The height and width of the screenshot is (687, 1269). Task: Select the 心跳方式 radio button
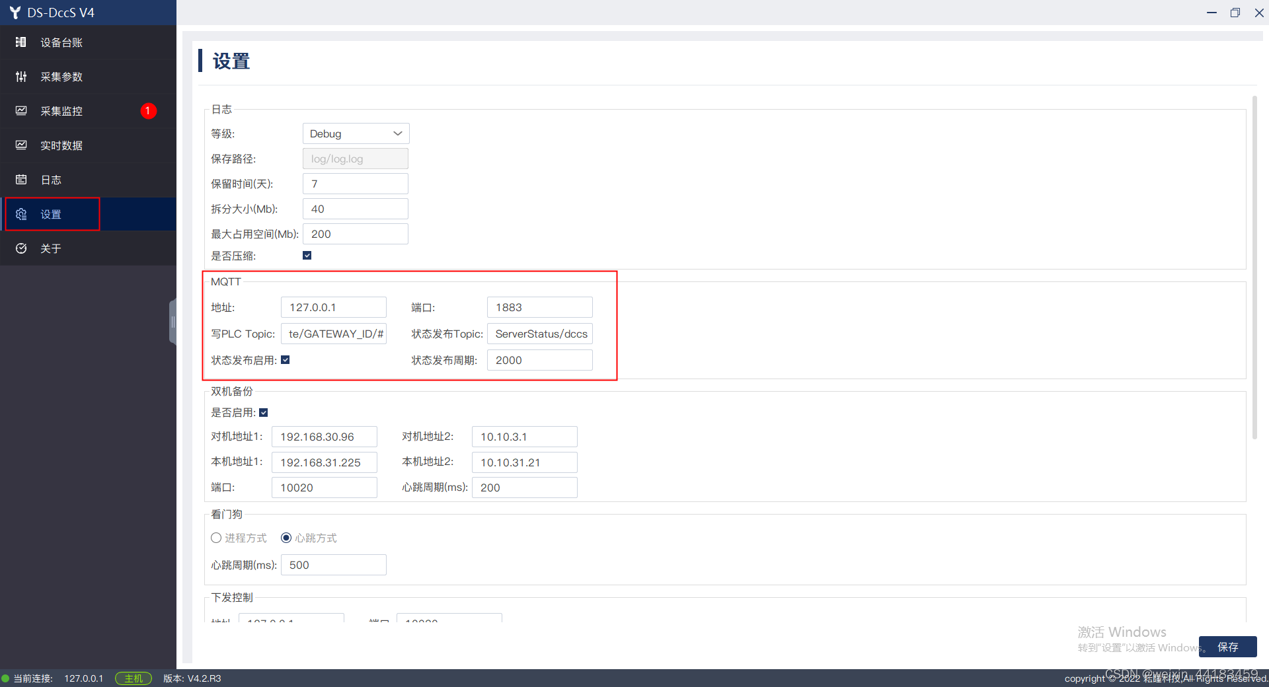point(286,538)
